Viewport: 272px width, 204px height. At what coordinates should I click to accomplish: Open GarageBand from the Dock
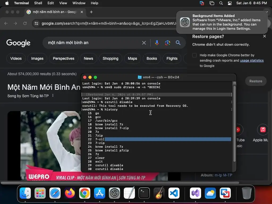pos(159,193)
